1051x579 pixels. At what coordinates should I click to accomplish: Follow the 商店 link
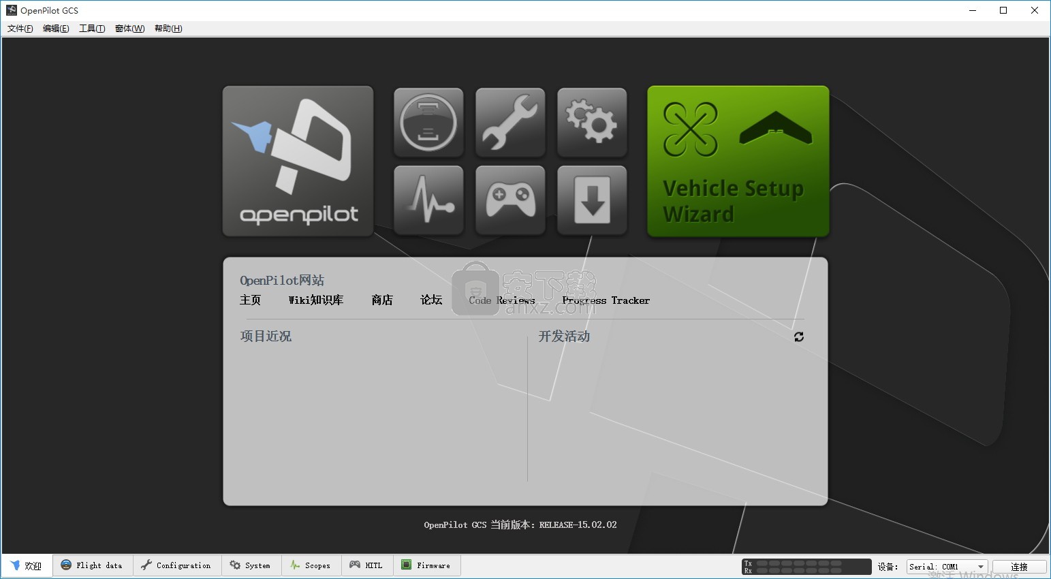382,300
